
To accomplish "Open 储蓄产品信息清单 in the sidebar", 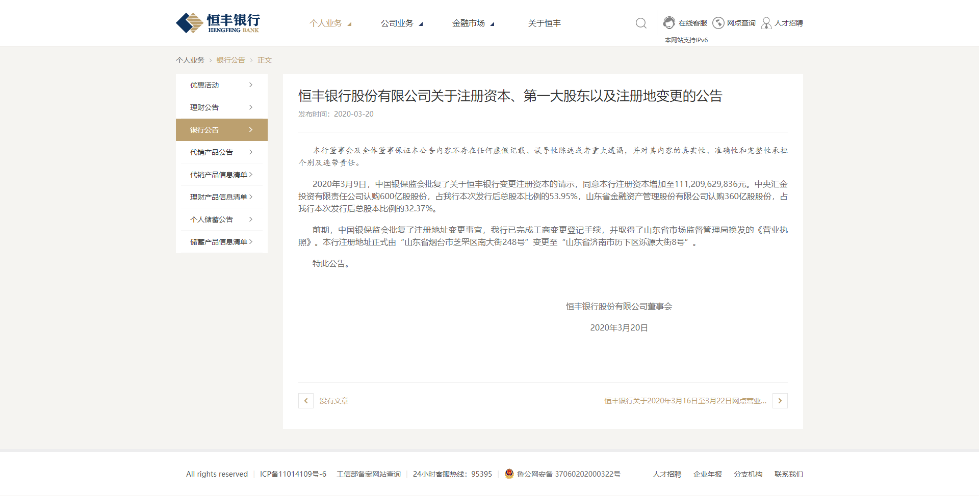I will 222,242.
